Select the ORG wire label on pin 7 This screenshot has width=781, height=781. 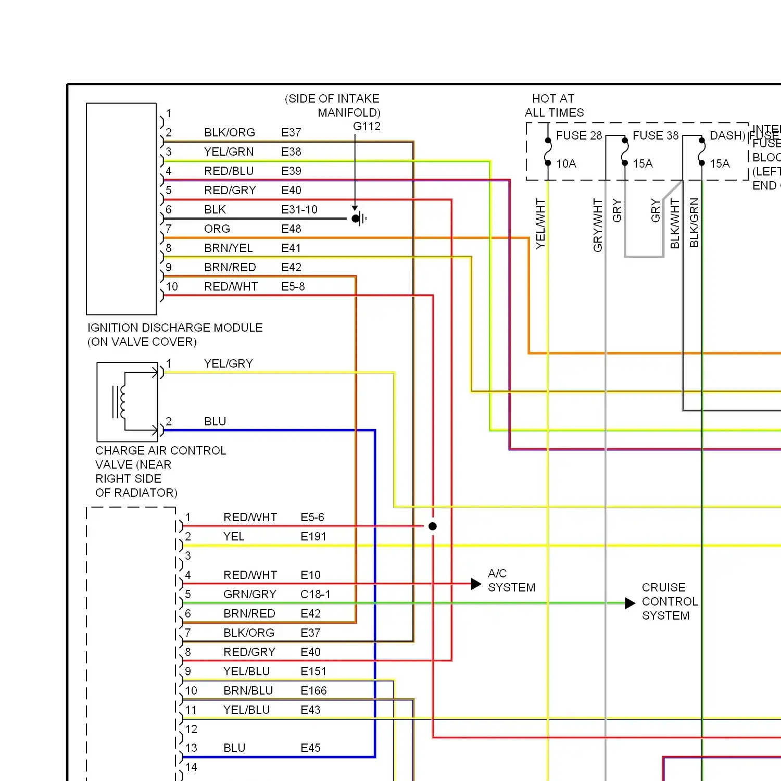coord(217,229)
